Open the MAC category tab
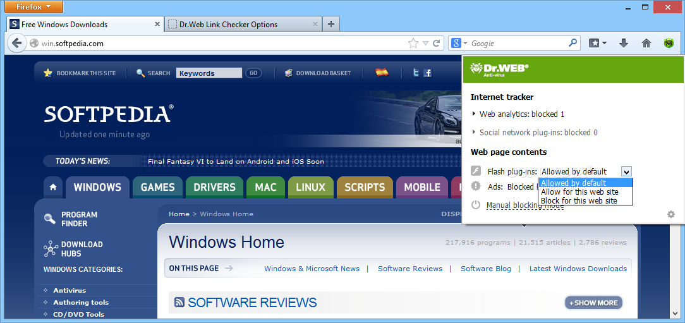 click(265, 187)
